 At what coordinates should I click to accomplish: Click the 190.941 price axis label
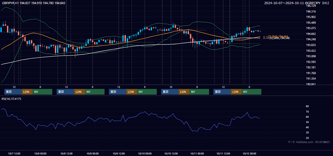(x=311, y=84)
